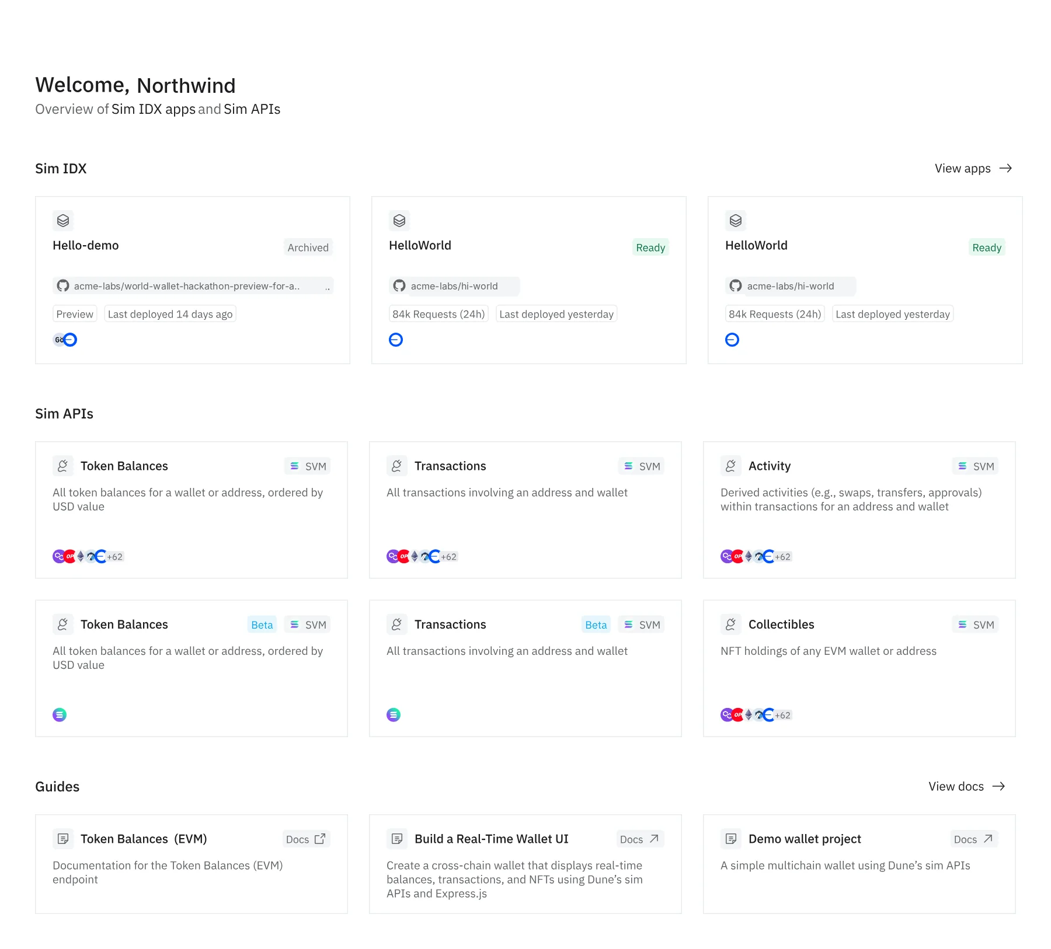Image resolution: width=1051 pixels, height=949 pixels.
Task: Open the Hello-demo app title
Action: 86,246
